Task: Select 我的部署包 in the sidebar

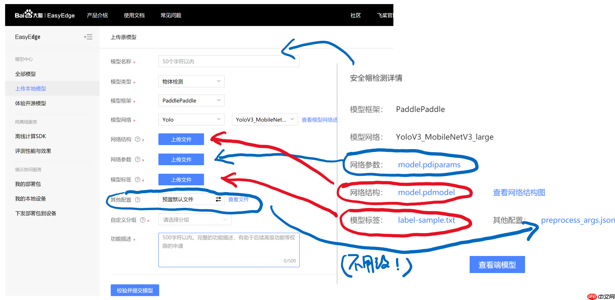Action: [x=28, y=184]
